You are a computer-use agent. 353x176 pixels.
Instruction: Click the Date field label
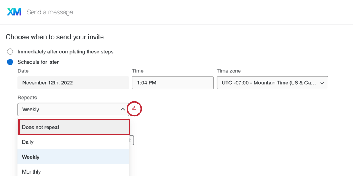(x=23, y=71)
